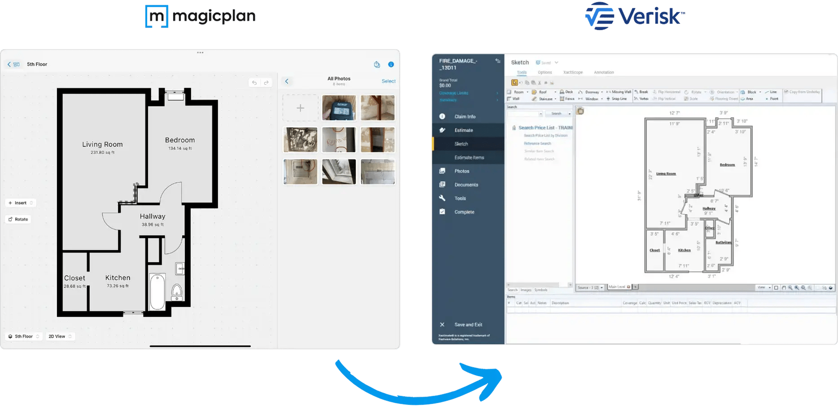Image resolution: width=838 pixels, height=407 pixels.
Task: Open Photos in the Verisk sidebar
Action: point(462,171)
